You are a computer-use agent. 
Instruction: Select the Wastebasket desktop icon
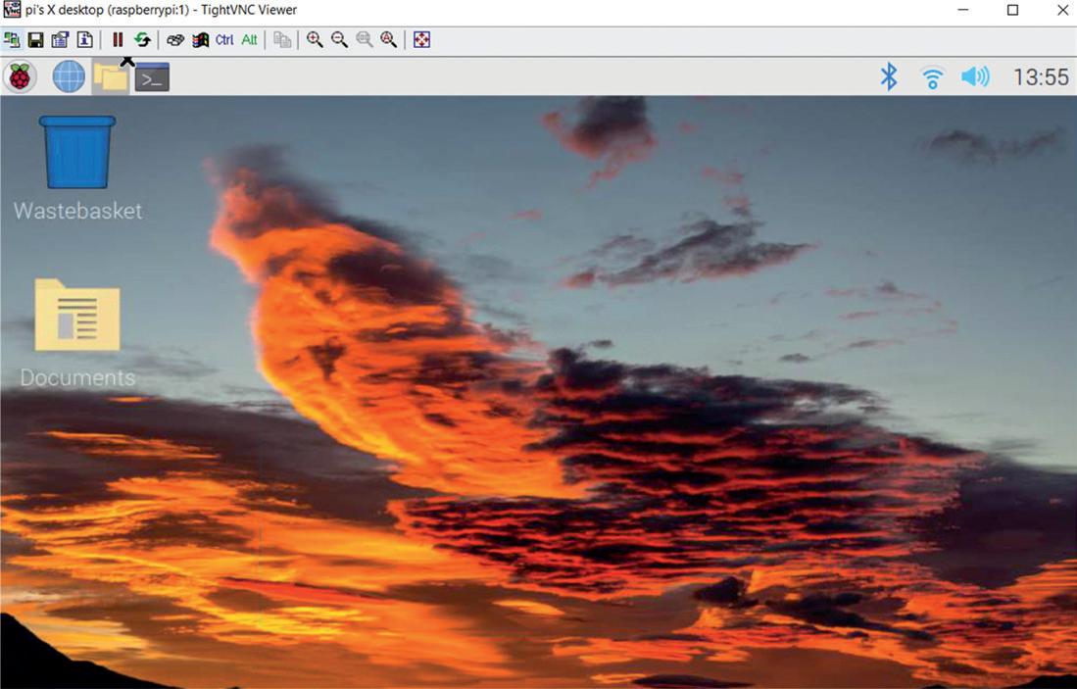click(x=77, y=169)
